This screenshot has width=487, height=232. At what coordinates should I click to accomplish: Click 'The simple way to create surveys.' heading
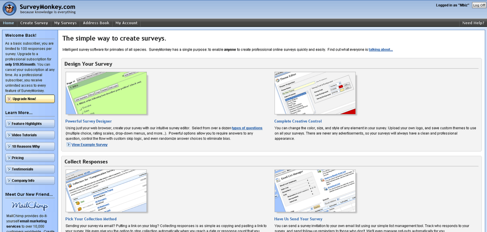(114, 39)
